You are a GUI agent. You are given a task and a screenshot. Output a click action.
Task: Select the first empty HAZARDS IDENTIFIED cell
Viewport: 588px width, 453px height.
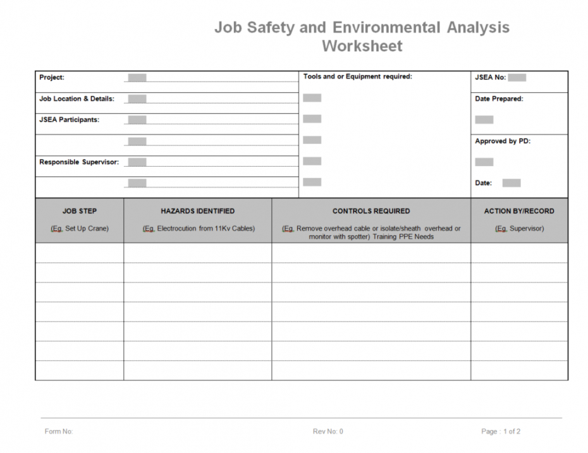pyautogui.click(x=197, y=253)
